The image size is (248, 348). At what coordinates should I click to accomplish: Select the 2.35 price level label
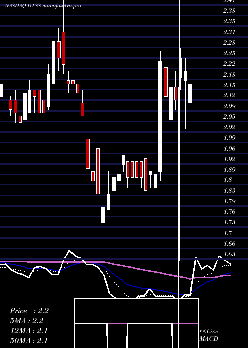pyautogui.click(x=229, y=21)
